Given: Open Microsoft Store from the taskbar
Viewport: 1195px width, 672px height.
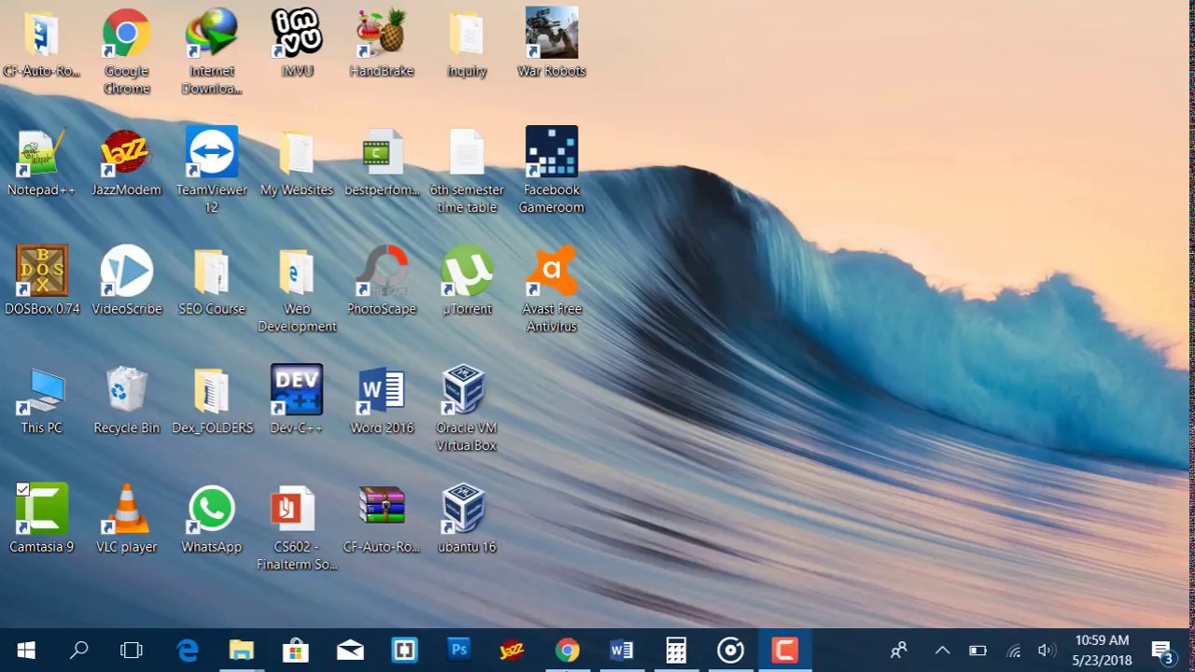Looking at the screenshot, I should [x=296, y=651].
